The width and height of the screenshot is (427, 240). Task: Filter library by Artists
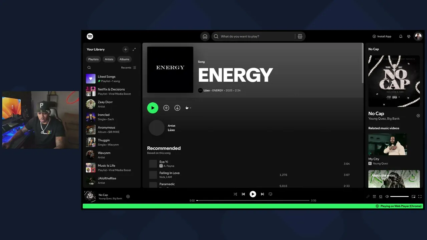pos(109,59)
